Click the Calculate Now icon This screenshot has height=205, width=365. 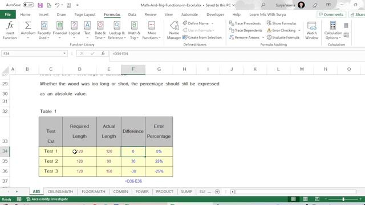[x=346, y=25]
